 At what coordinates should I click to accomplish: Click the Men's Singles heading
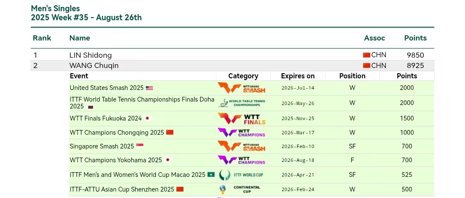[56, 8]
